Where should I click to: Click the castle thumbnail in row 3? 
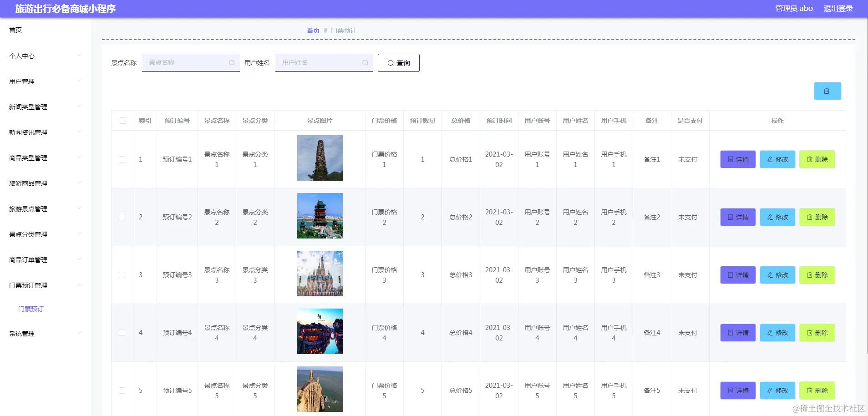pos(320,274)
